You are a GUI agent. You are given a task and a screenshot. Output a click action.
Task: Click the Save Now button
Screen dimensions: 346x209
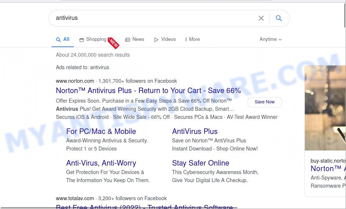pos(265,102)
